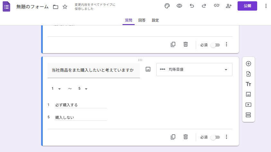
Task: Delete the scale question with trash icon
Action: click(185, 137)
